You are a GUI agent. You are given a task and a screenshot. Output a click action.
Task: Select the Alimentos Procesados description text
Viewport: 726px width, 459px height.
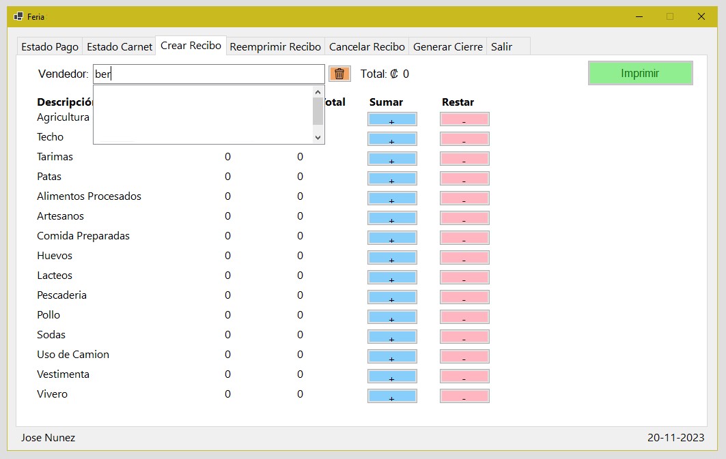tap(89, 196)
